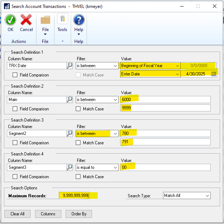This screenshot has width=224, height=224.
Task: Open calendar picker next to 4/30/2025
Action: point(213,74)
